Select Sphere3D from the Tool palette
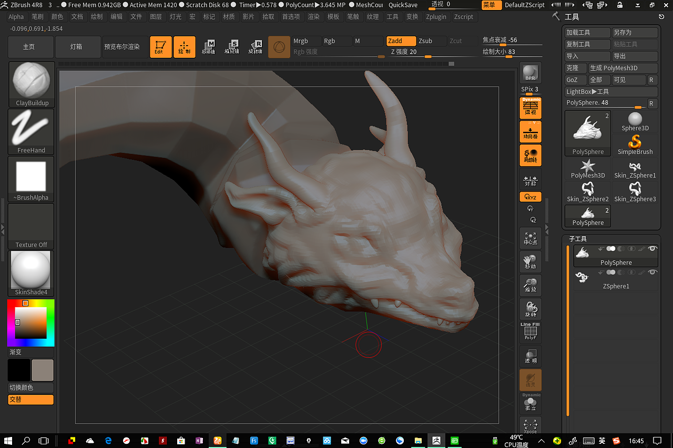The image size is (673, 448). pyautogui.click(x=635, y=120)
